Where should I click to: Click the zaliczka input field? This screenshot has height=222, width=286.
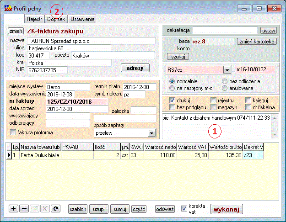click(143, 111)
